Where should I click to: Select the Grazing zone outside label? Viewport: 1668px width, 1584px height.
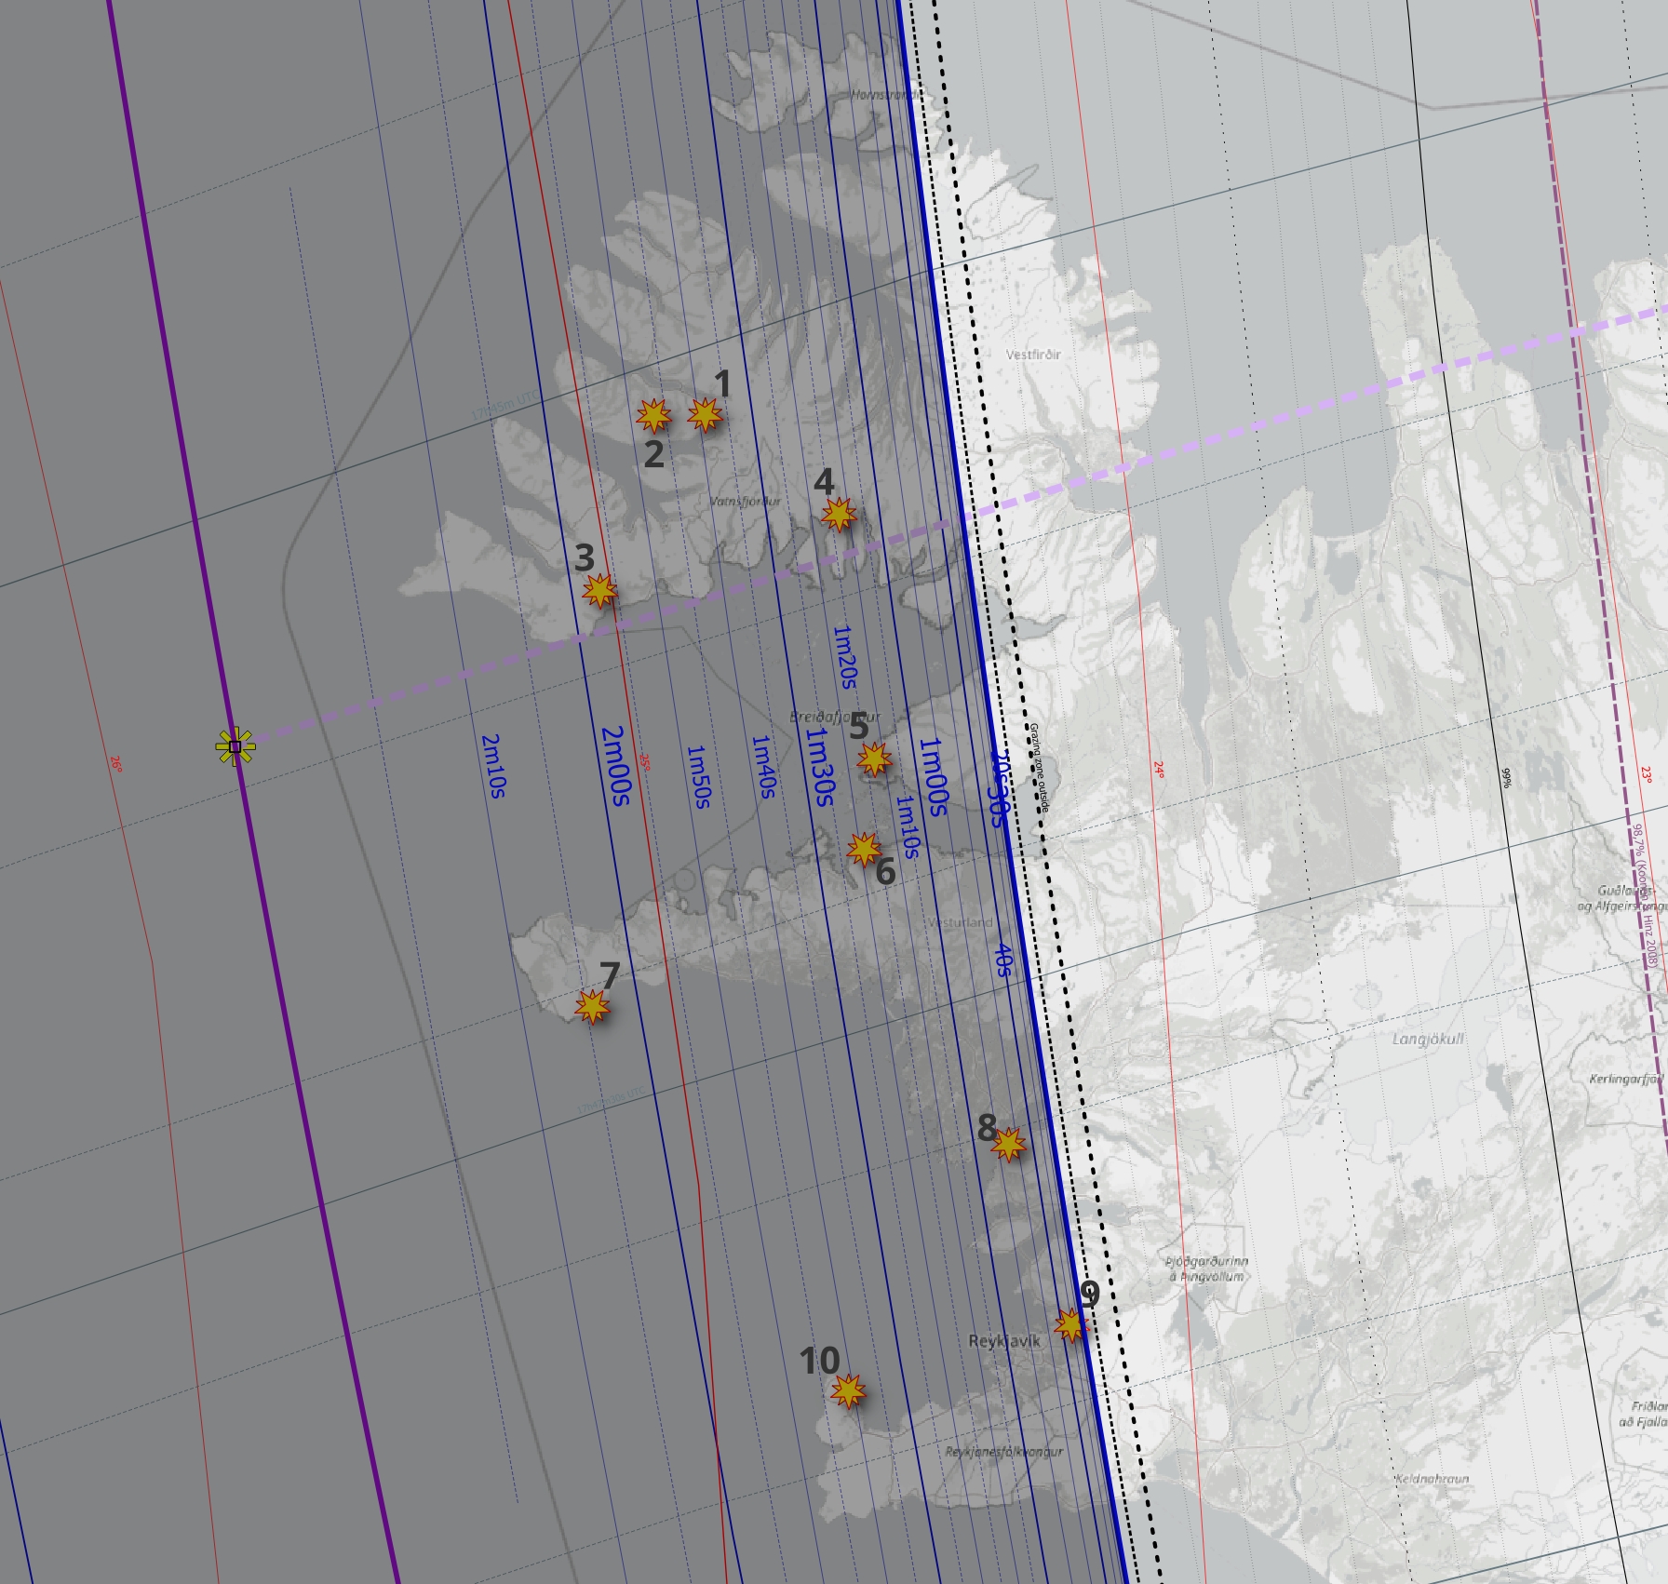point(1040,766)
